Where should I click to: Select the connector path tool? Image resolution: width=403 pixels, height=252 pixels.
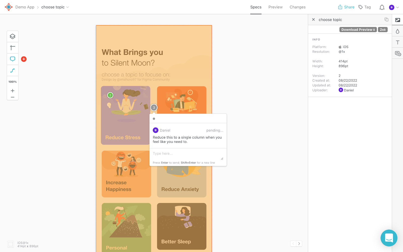click(x=13, y=70)
